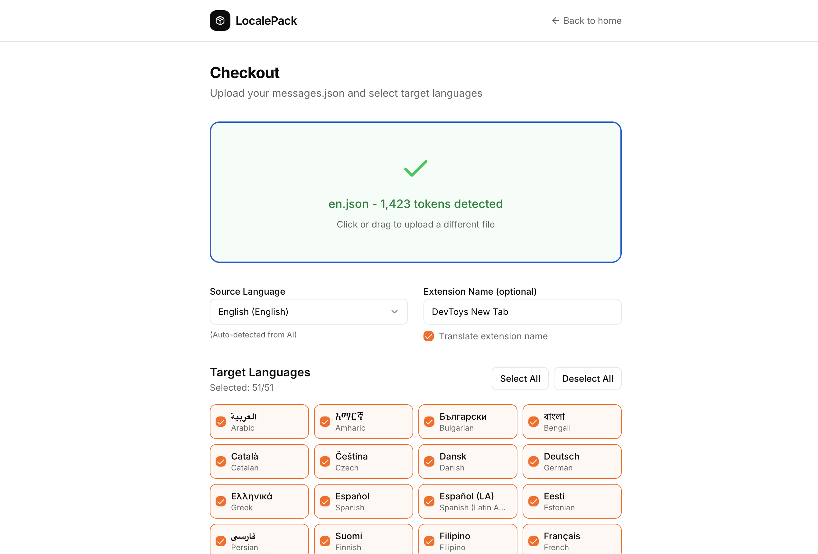Open the Source Language dropdown
The image size is (818, 554).
point(309,312)
